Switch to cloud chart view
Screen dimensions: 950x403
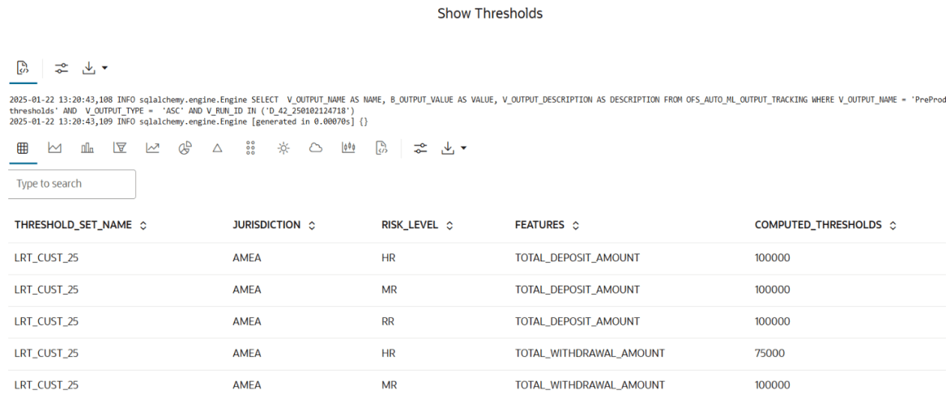pyautogui.click(x=315, y=148)
